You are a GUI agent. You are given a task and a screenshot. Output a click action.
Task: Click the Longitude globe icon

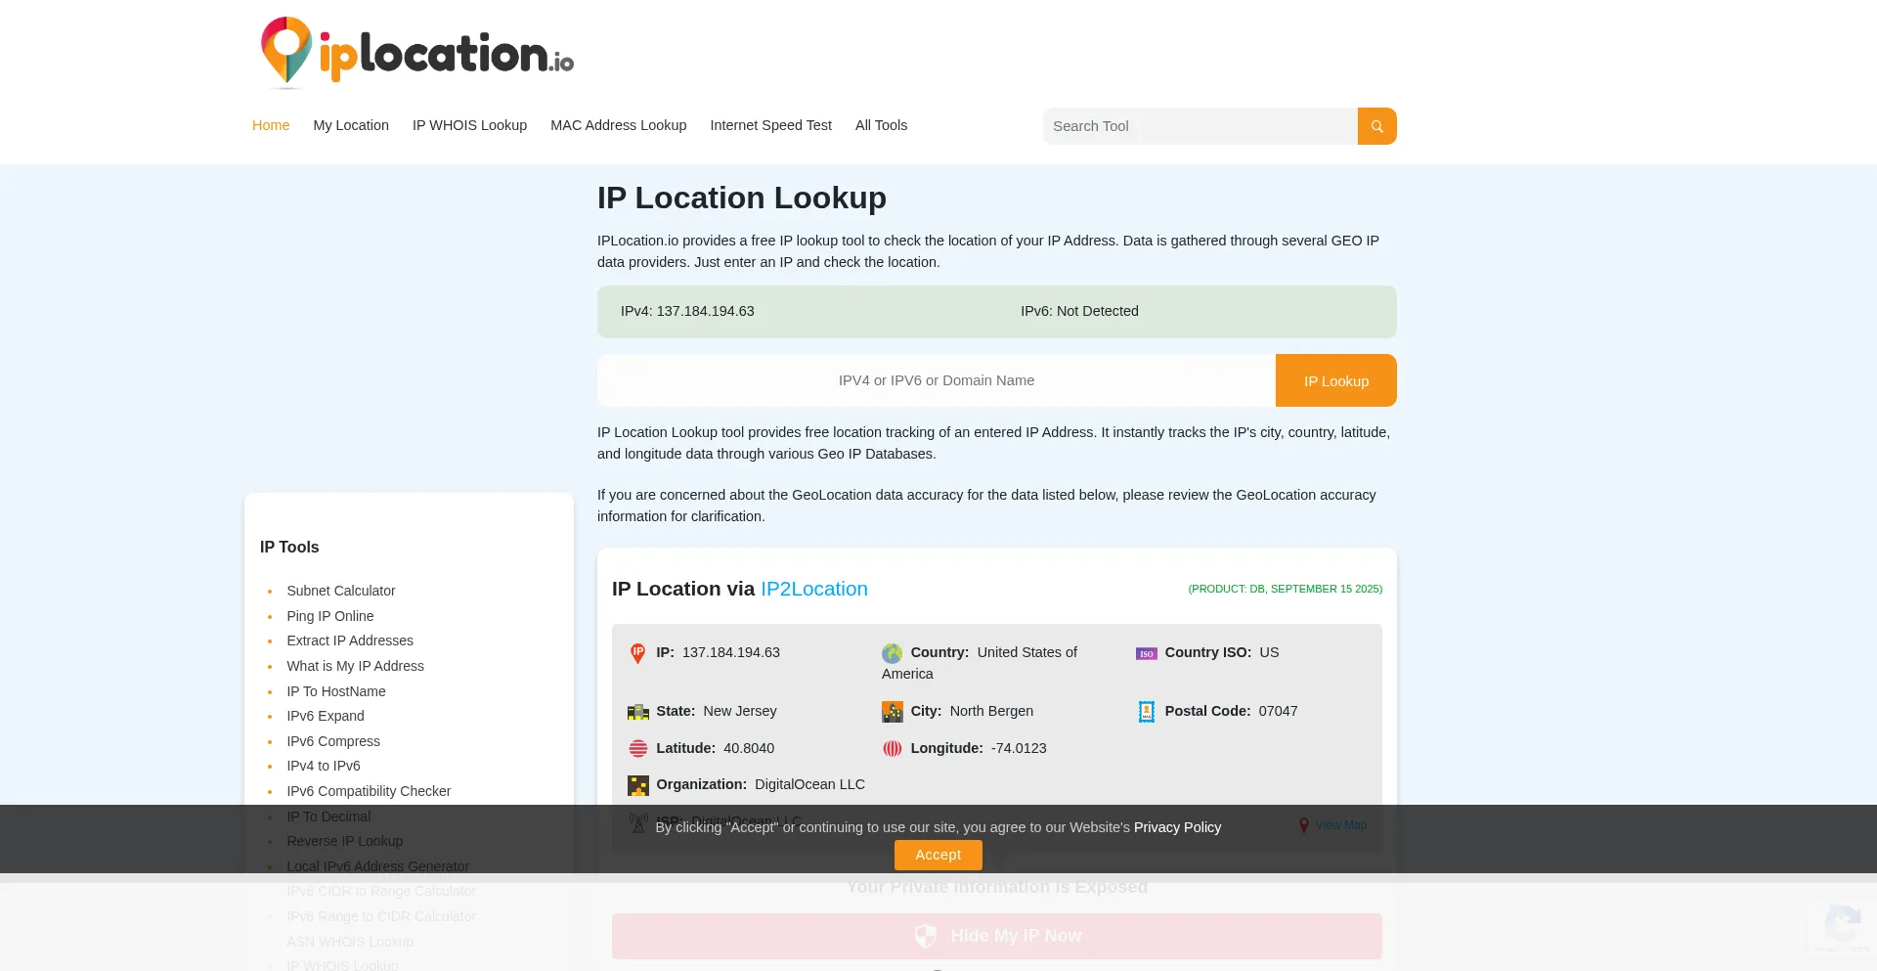[892, 749]
